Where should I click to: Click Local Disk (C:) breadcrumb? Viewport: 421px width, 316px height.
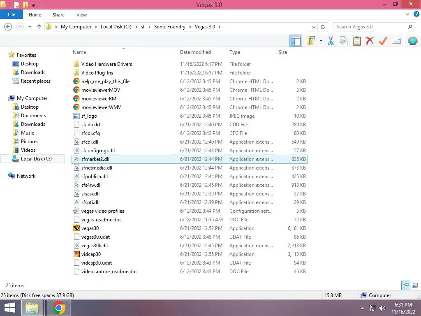[116, 27]
